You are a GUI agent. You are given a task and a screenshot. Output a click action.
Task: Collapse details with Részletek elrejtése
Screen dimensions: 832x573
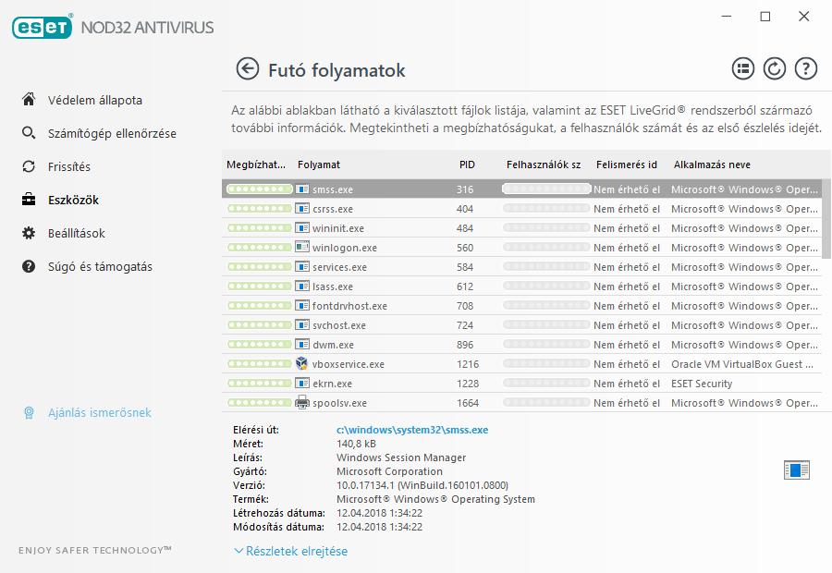291,551
